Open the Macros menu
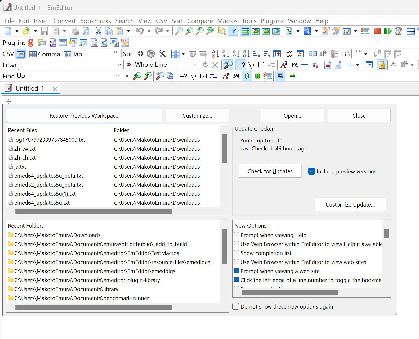Image resolution: width=419 pixels, height=339 pixels. tap(227, 21)
